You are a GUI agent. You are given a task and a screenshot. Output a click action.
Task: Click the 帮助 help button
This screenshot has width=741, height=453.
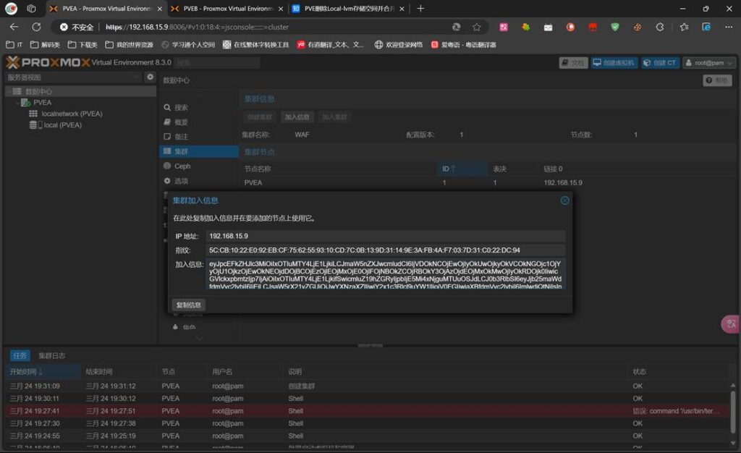coord(717,81)
